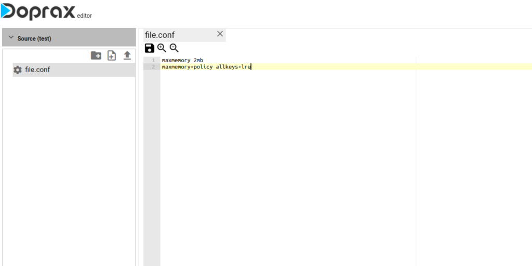Click the gear icon beside file.conf
532x266 pixels.
click(17, 69)
